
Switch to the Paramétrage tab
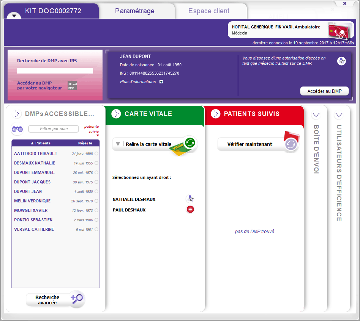pyautogui.click(x=135, y=11)
